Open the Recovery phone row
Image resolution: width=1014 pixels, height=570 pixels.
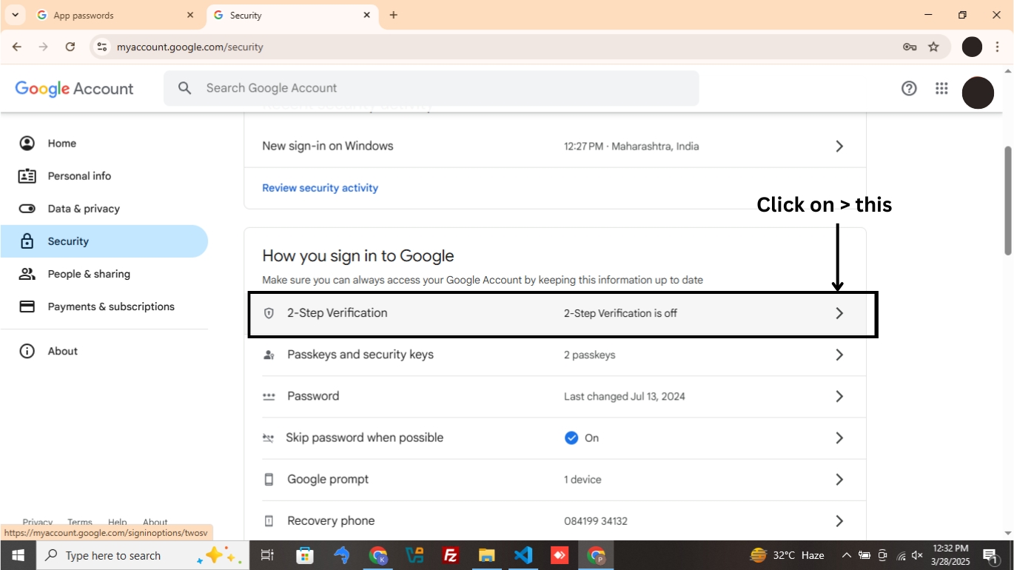[x=554, y=520]
